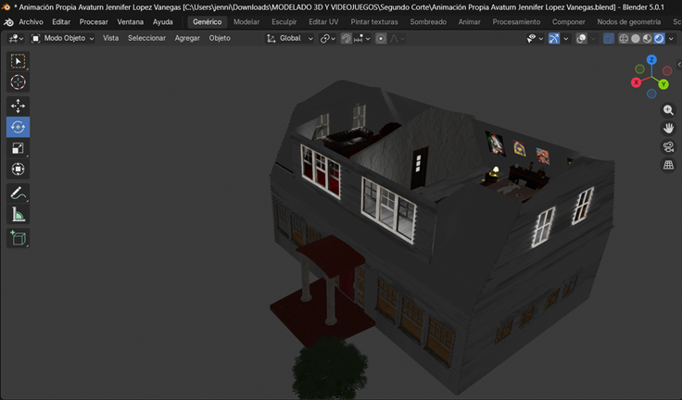682x400 pixels.
Task: Switch to the Modelar workspace tab
Action: [x=246, y=21]
